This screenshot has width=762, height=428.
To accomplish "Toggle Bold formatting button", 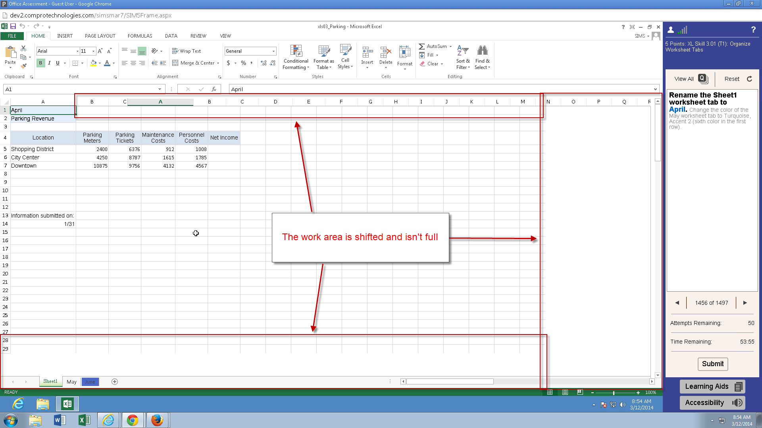I will click(x=40, y=63).
